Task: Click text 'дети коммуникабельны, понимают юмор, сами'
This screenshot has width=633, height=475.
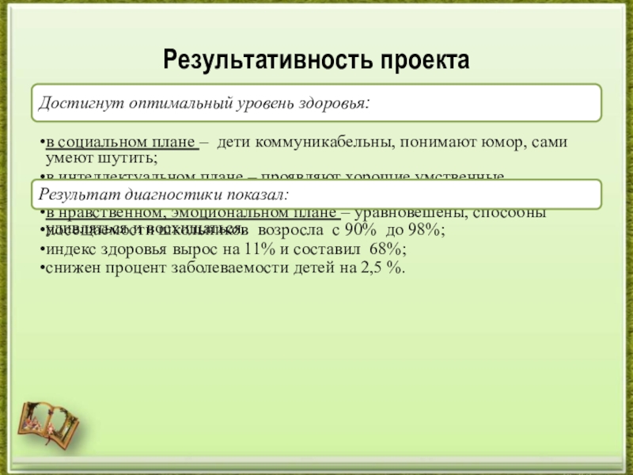Action: (392, 142)
